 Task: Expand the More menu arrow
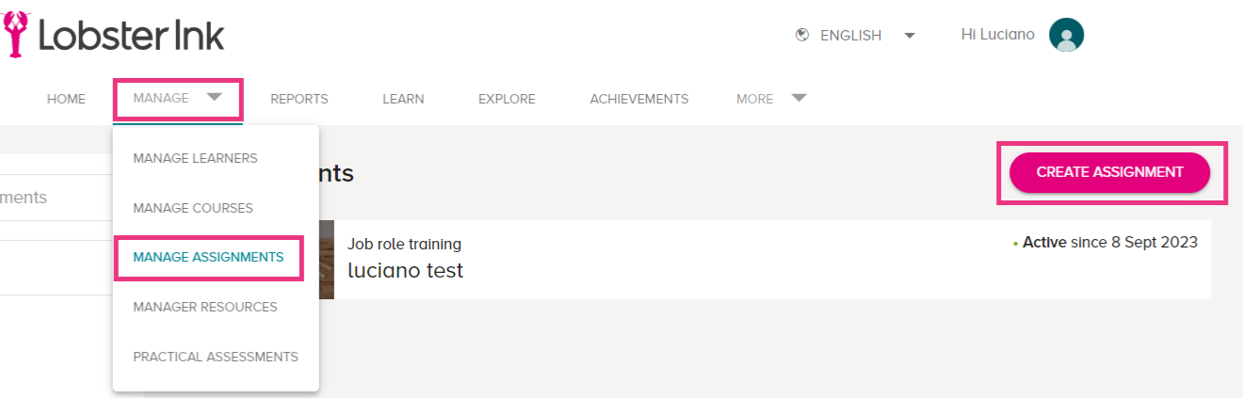[799, 97]
